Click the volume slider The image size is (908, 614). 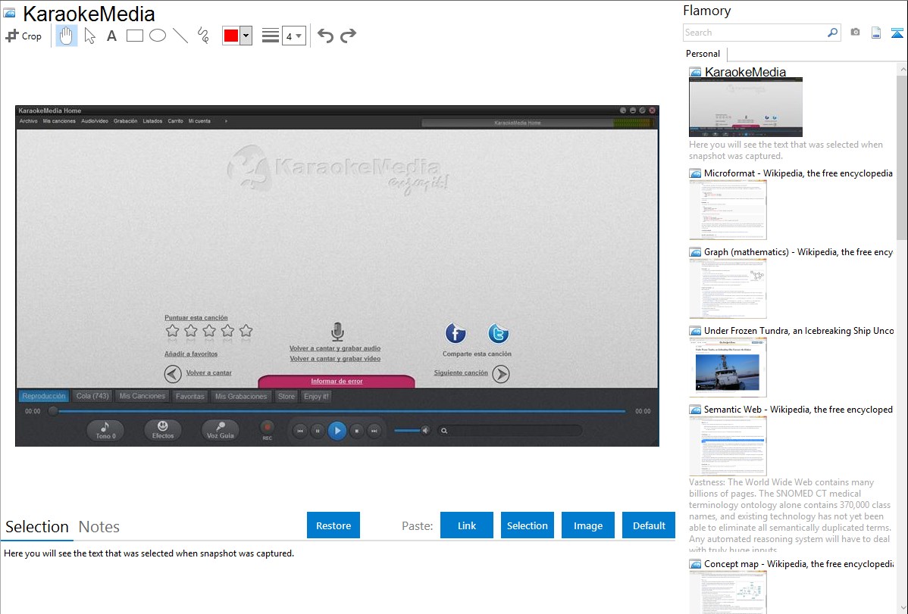tap(408, 430)
